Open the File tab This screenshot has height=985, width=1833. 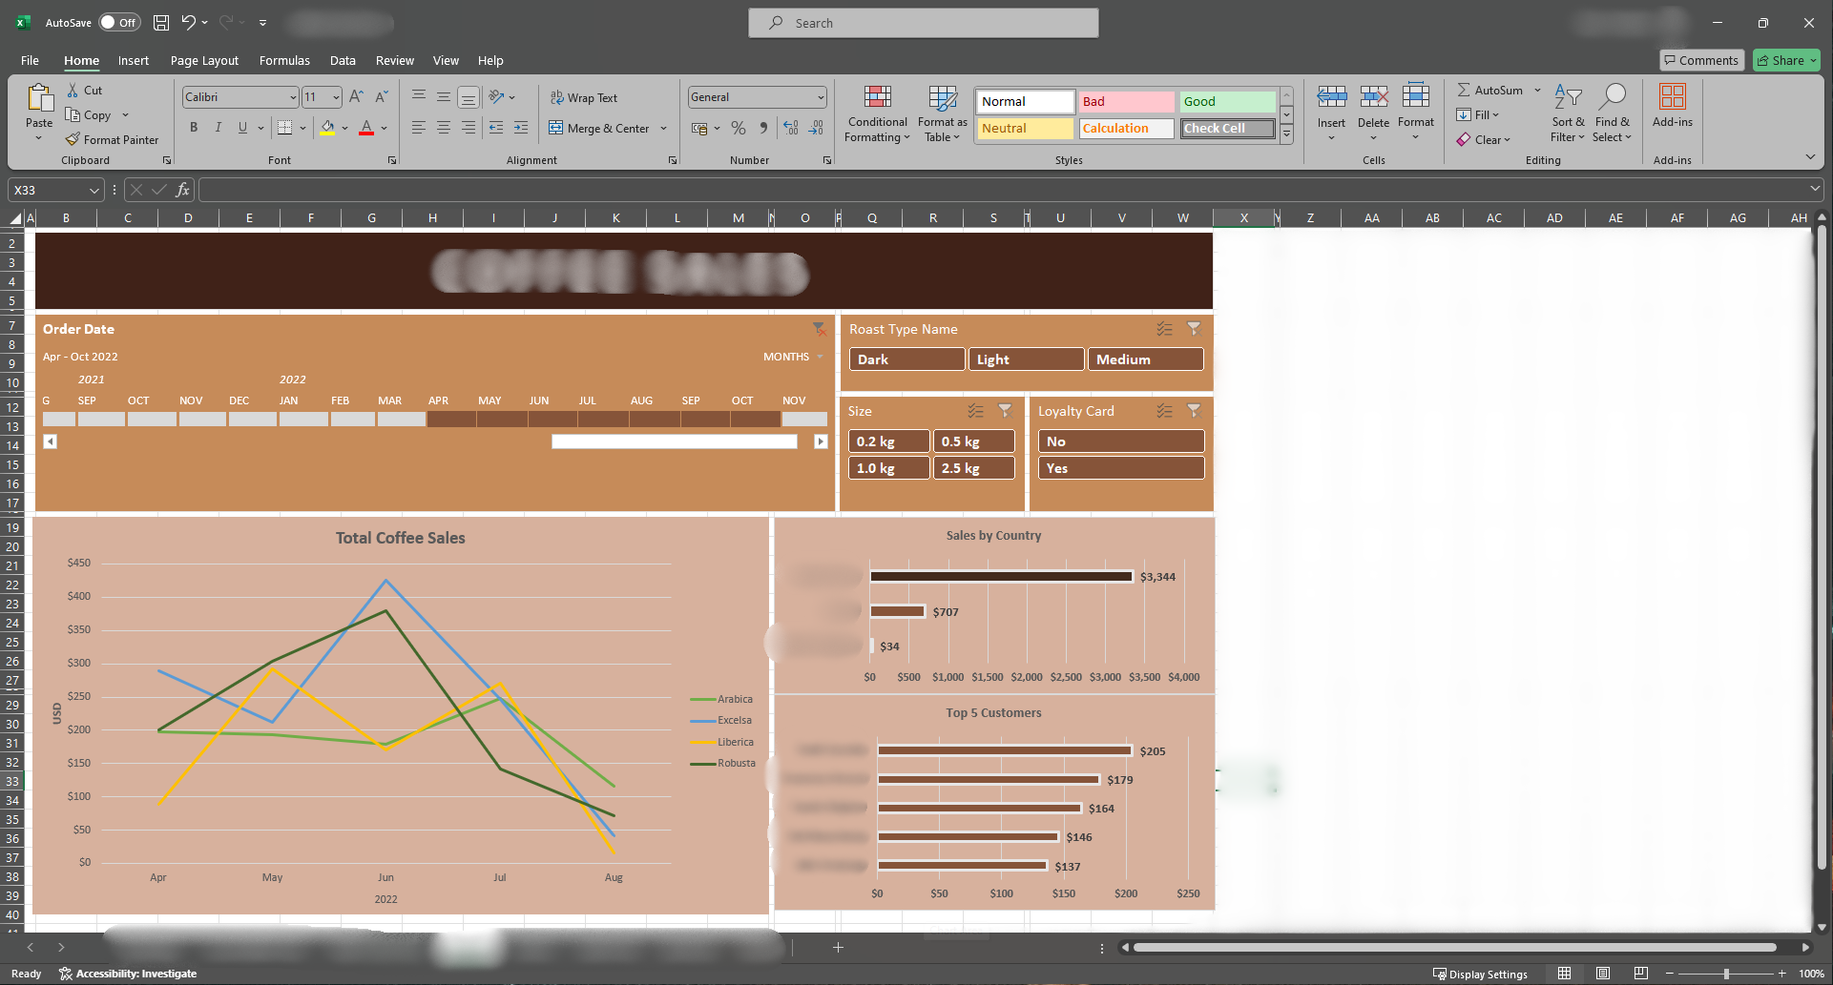point(30,60)
